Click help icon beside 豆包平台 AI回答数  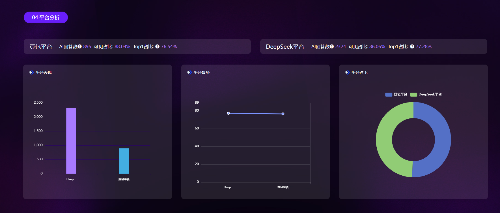click(x=79, y=46)
